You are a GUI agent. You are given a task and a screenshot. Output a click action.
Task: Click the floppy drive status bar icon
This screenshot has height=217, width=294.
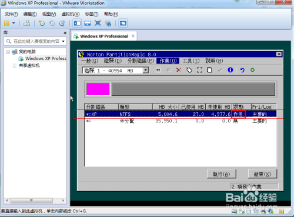point(249,211)
